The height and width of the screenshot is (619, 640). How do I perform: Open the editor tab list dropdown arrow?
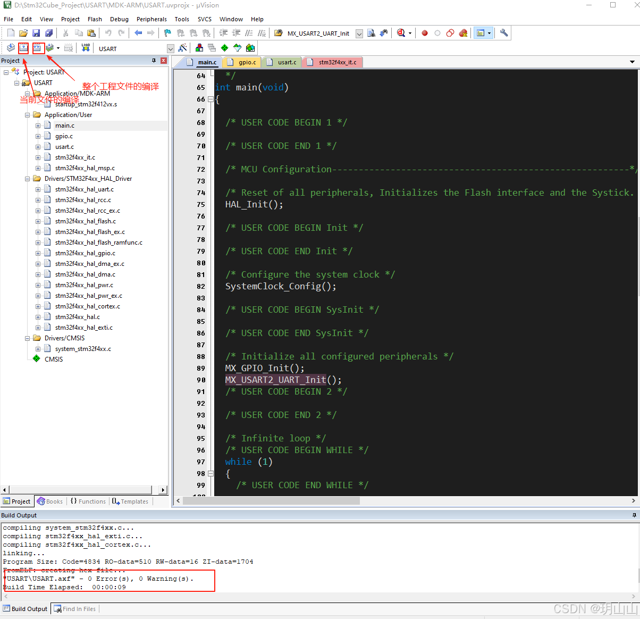(632, 62)
